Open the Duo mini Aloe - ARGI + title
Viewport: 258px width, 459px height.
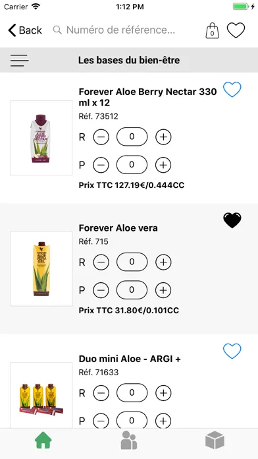[x=130, y=359]
